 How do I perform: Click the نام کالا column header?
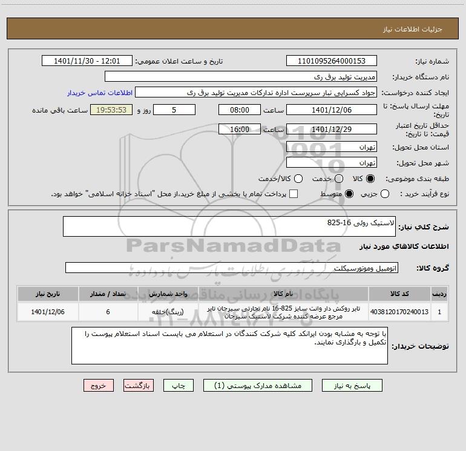coord(283,294)
